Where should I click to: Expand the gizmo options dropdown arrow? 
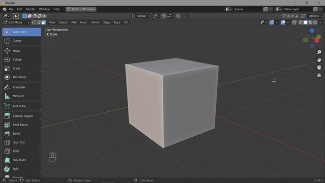pos(276,22)
